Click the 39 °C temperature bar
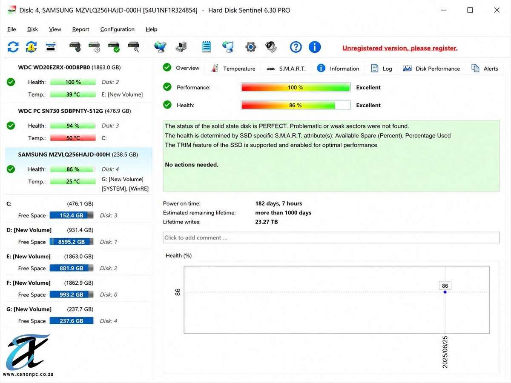Viewport: 511px width, 383px height. [x=73, y=94]
